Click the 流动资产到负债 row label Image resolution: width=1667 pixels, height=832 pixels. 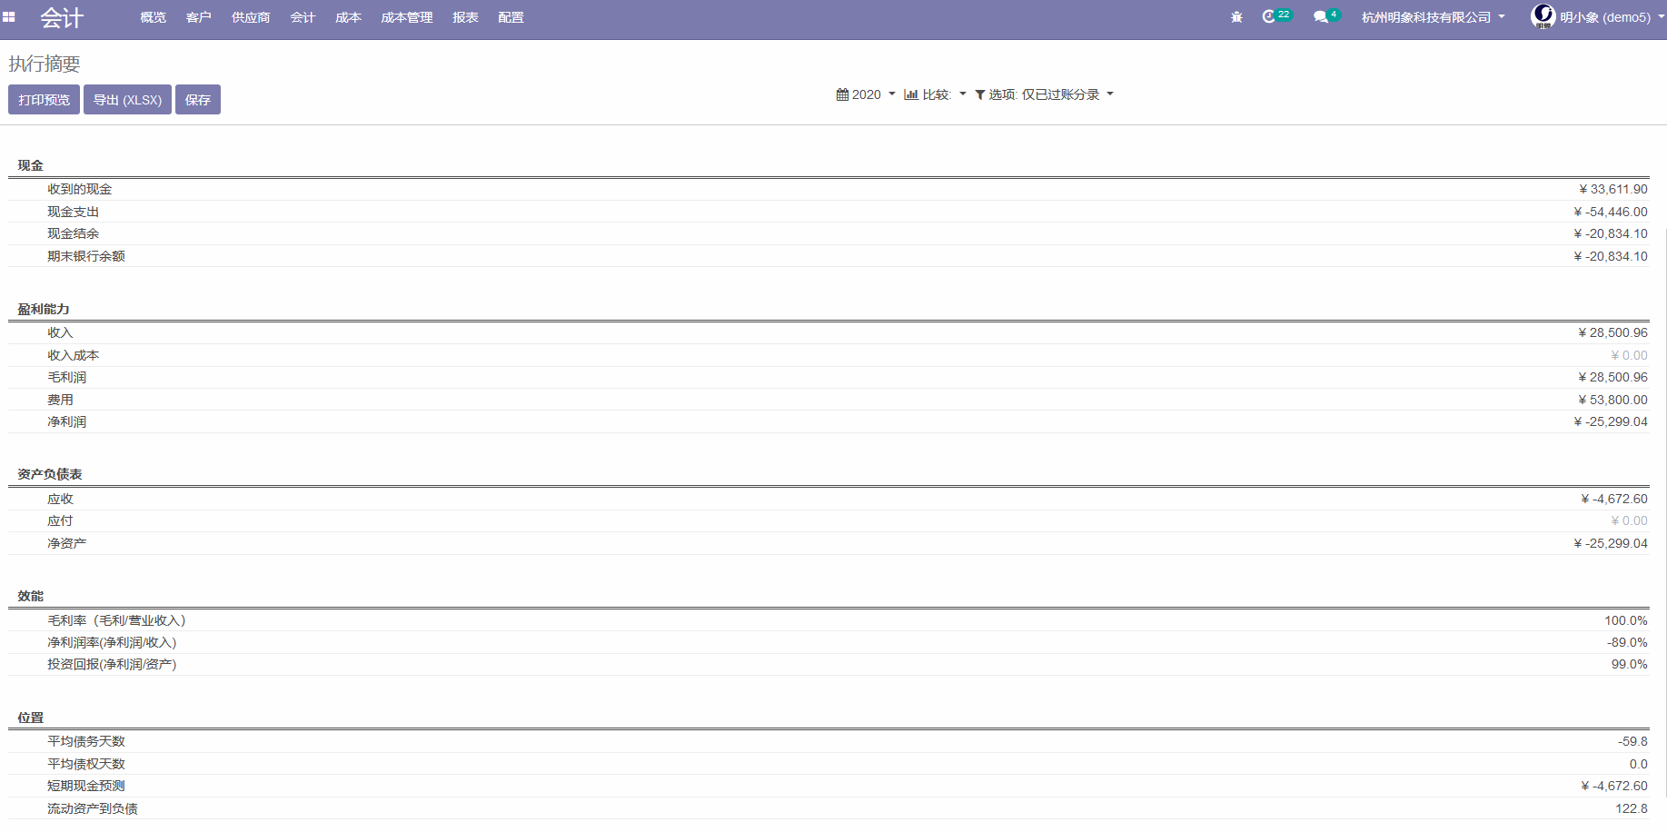[x=93, y=808]
